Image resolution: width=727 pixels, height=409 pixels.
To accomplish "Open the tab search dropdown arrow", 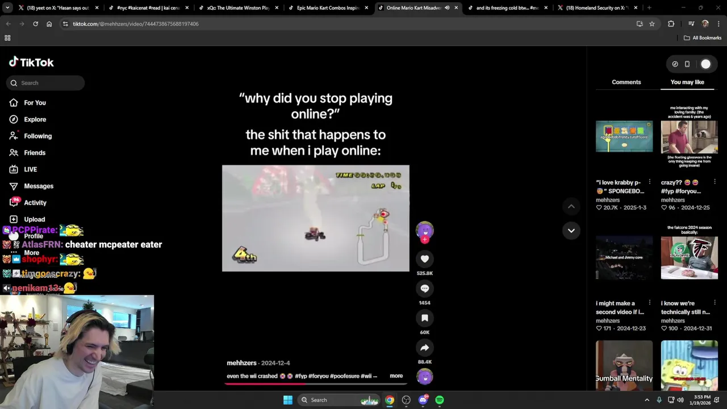I will 7,8.
